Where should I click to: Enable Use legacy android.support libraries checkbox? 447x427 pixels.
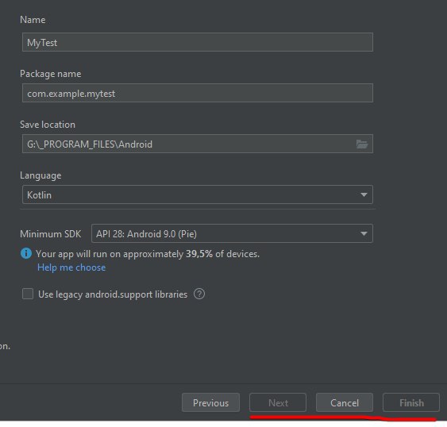pyautogui.click(x=28, y=294)
